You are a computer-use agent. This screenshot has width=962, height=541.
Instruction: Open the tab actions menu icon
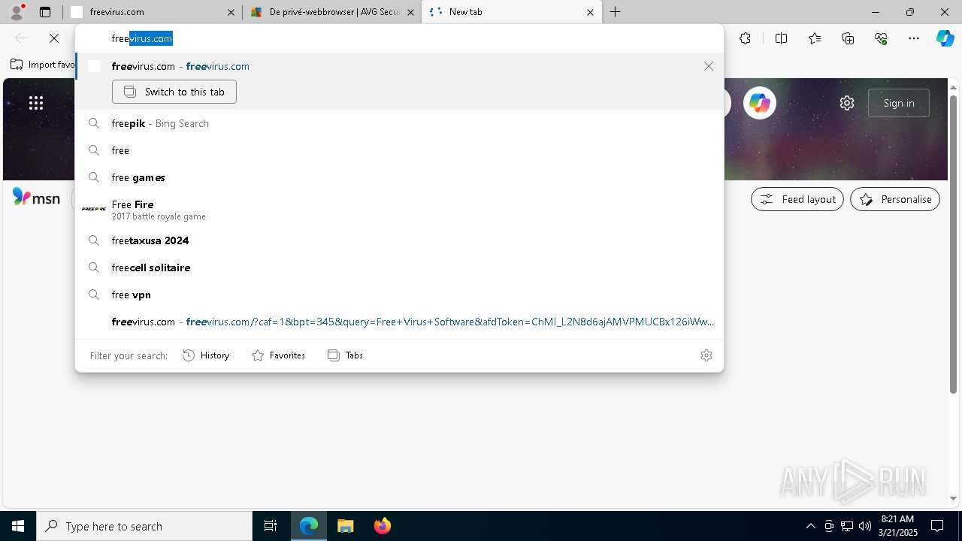coord(45,12)
